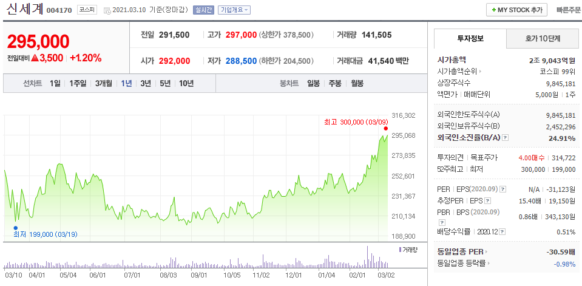Click the 저가 value 288,500
Image resolution: width=582 pixels, height=286 pixels.
[x=242, y=61]
